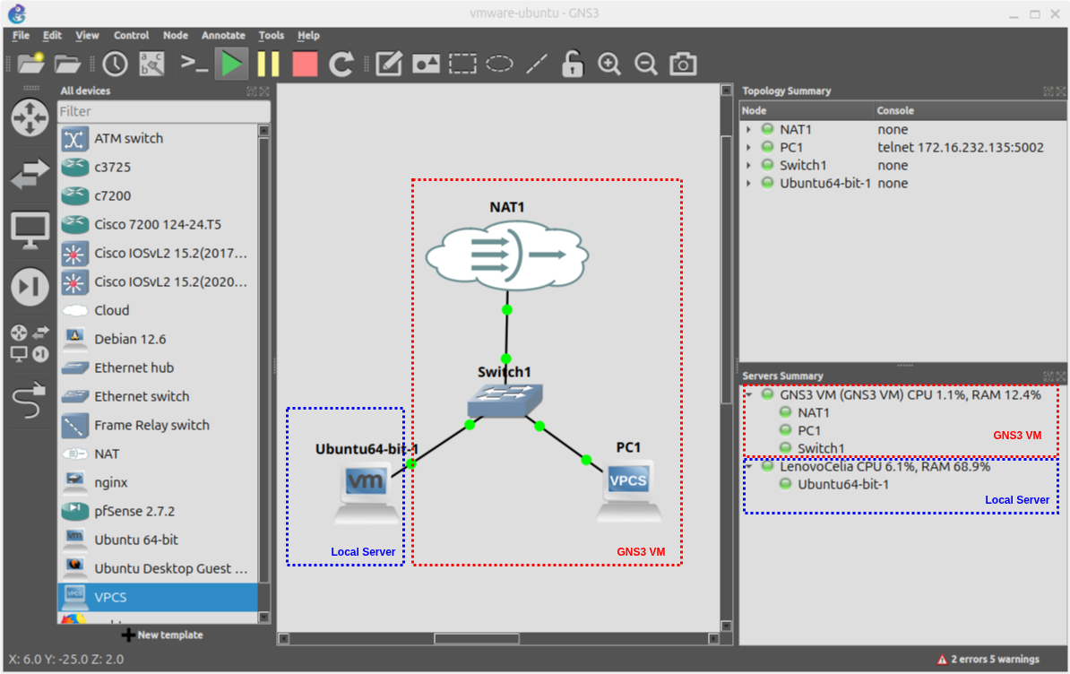Click the red Stop all nodes icon
Screen dimensions: 1070x674
click(304, 64)
